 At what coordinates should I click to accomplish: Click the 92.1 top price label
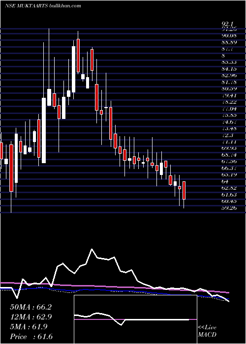pos(227,23)
